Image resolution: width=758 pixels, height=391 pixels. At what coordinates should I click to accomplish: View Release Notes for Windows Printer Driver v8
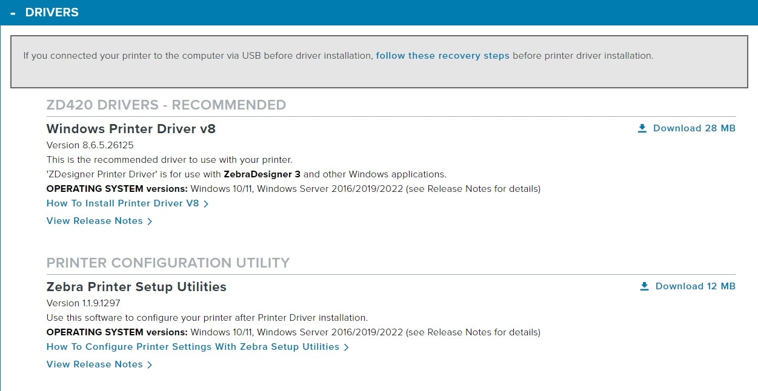click(95, 221)
